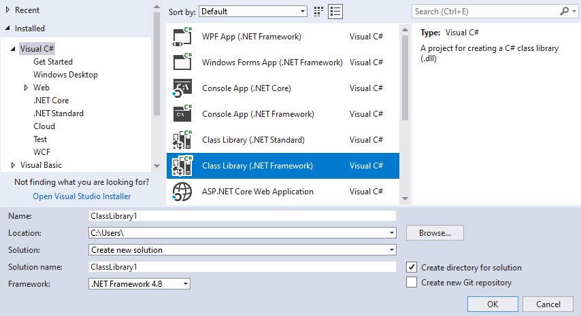Select Get Started category
Screen dimensions: 581x316
click(x=53, y=62)
